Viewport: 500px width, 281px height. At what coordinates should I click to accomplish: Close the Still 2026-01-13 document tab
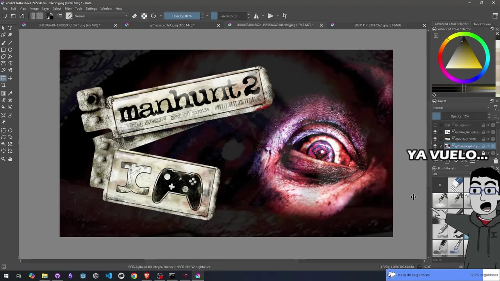(x=116, y=25)
